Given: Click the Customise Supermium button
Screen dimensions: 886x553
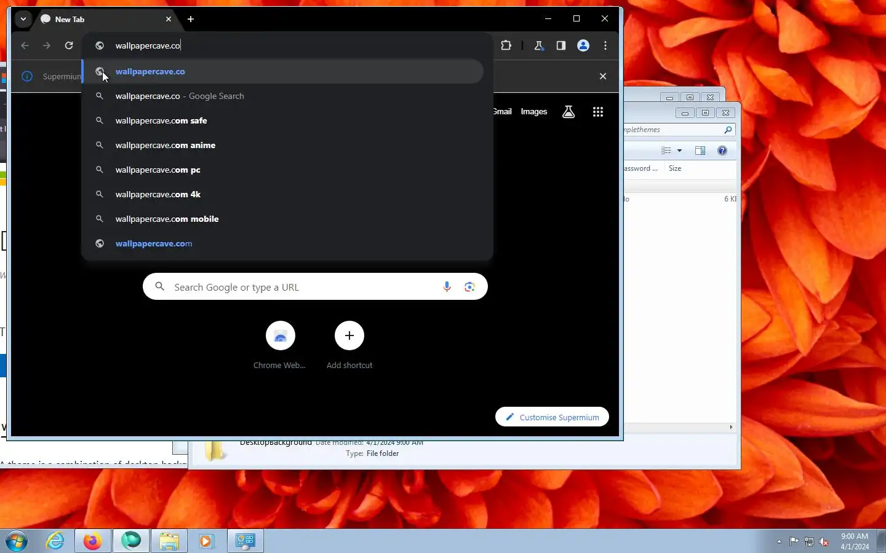Looking at the screenshot, I should tap(552, 417).
